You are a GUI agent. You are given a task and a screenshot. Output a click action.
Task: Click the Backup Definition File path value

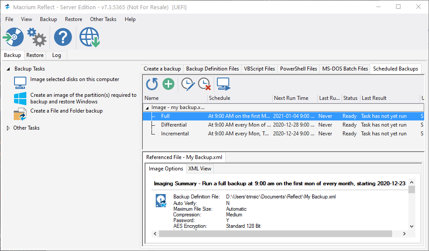281,197
